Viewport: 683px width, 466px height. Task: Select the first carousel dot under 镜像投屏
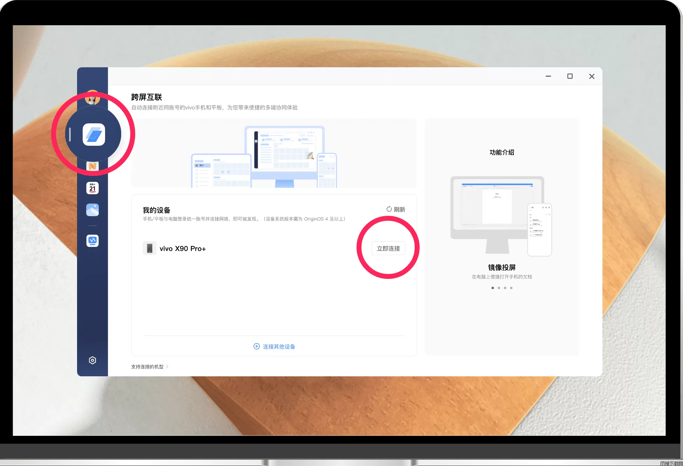(x=493, y=288)
